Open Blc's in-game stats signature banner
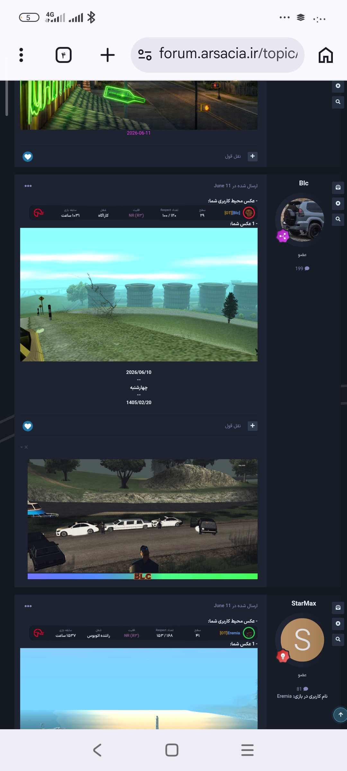347x771 pixels. (x=144, y=213)
